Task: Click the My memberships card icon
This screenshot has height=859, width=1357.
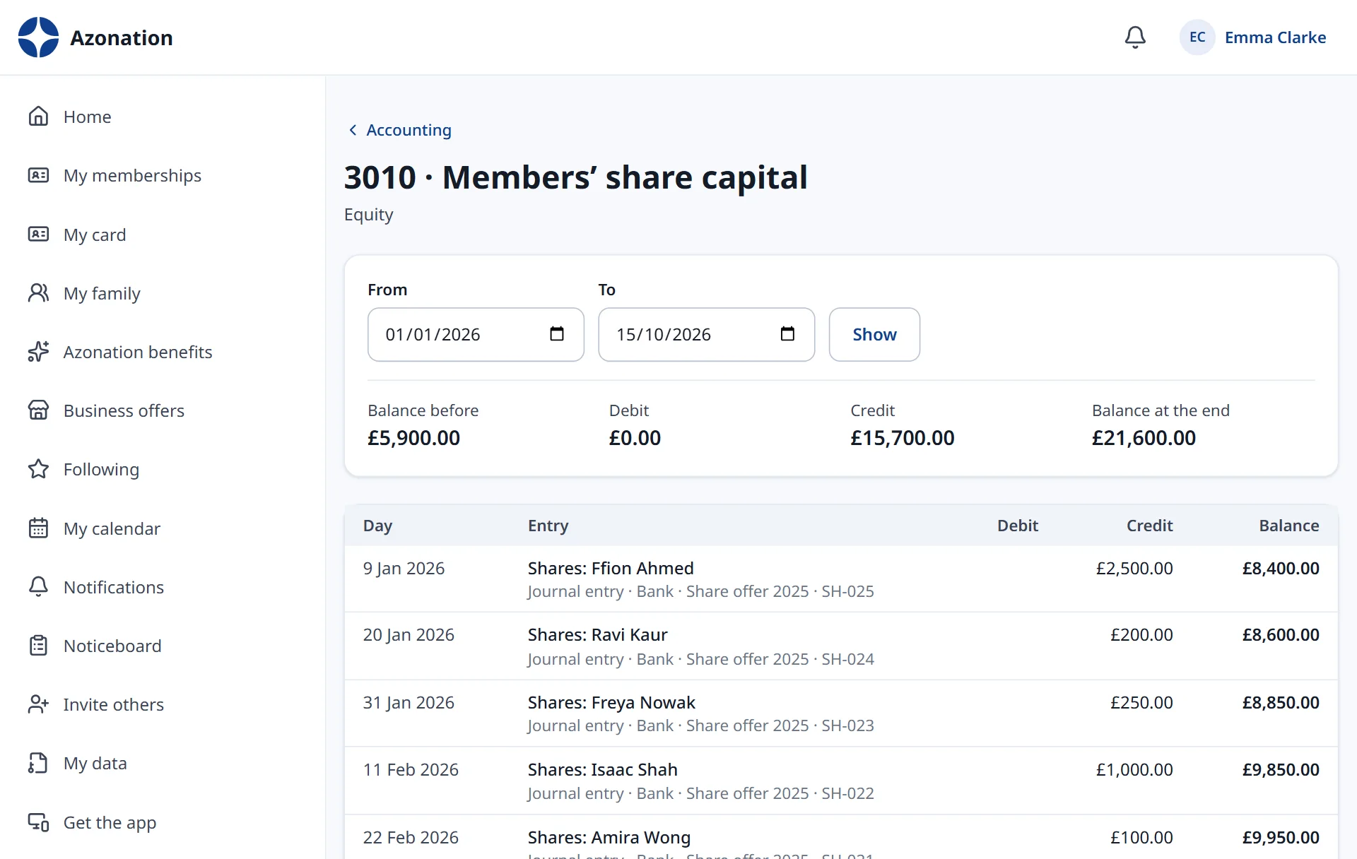Action: coord(38,175)
